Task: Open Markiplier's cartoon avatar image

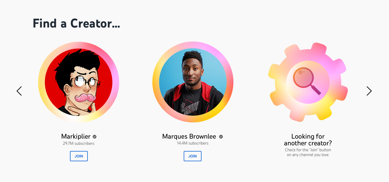Action: pos(79,82)
